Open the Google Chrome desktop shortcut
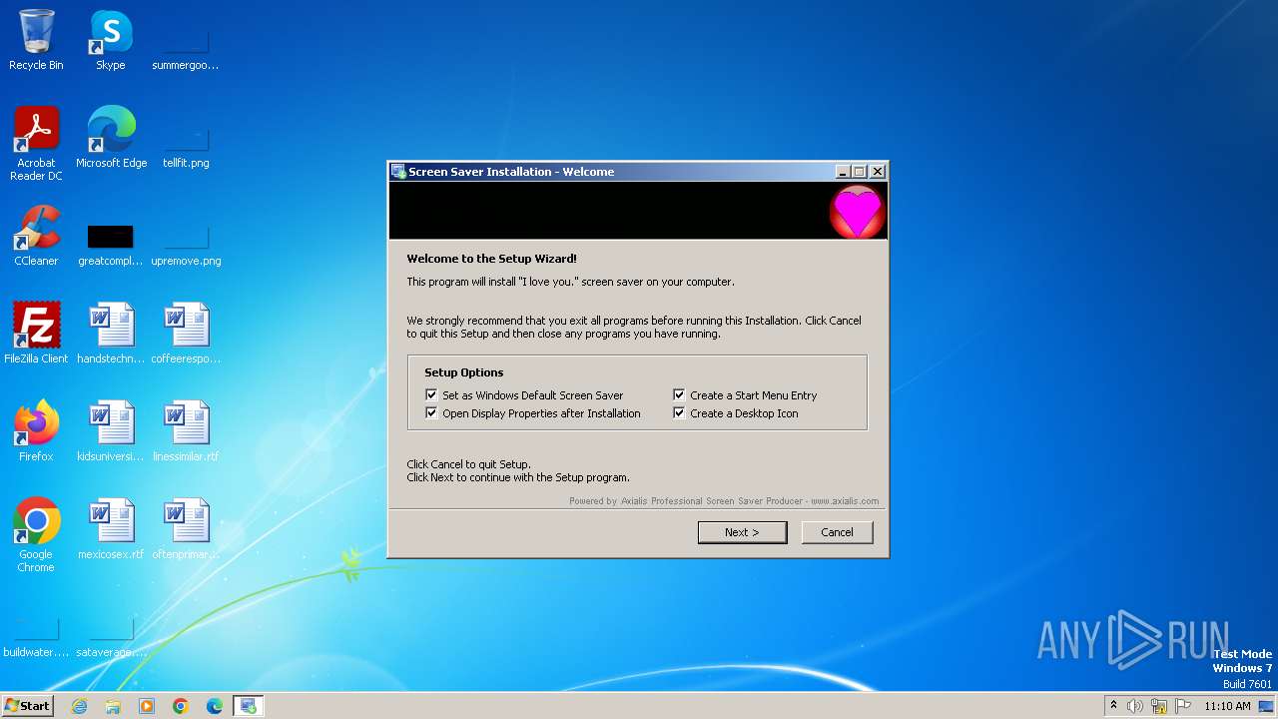 36,535
